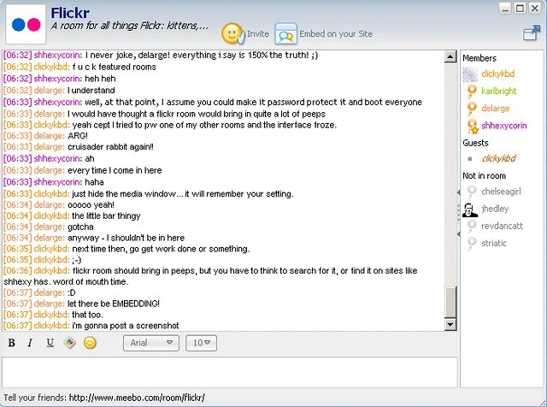Select chelseagirl under Not in room
547x407 pixels.
tap(501, 192)
